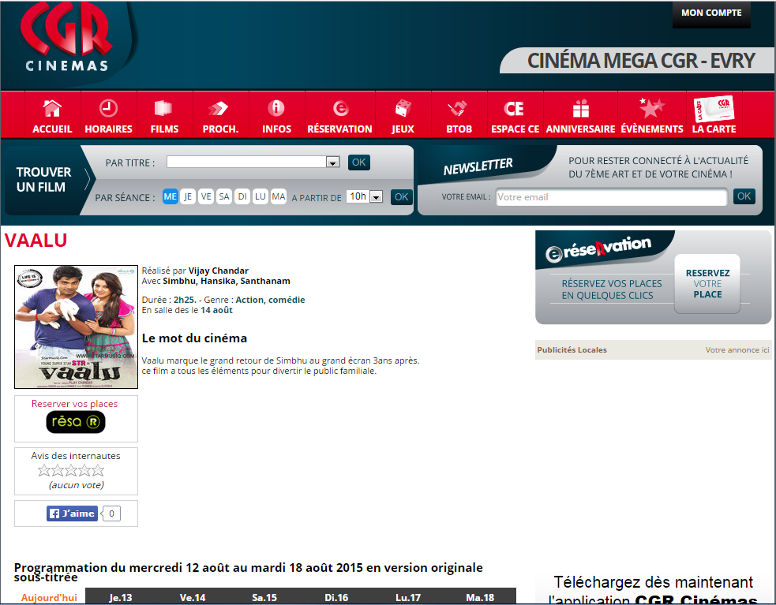Click the (aucun vote) text
The width and height of the screenshot is (776, 605).
click(x=77, y=485)
